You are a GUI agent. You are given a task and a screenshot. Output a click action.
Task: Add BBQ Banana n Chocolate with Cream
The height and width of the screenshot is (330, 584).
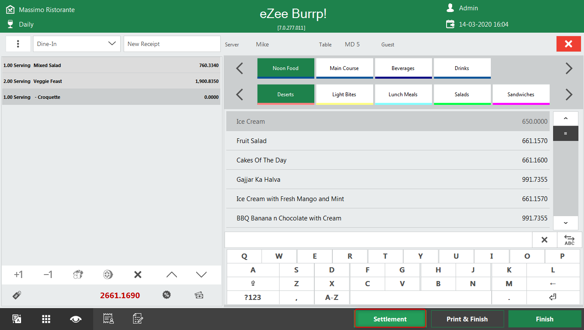(x=388, y=218)
